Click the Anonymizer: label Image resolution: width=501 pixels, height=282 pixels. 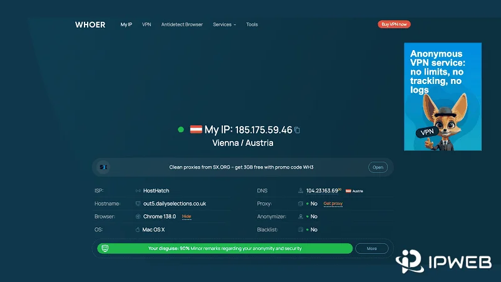pos(271,216)
